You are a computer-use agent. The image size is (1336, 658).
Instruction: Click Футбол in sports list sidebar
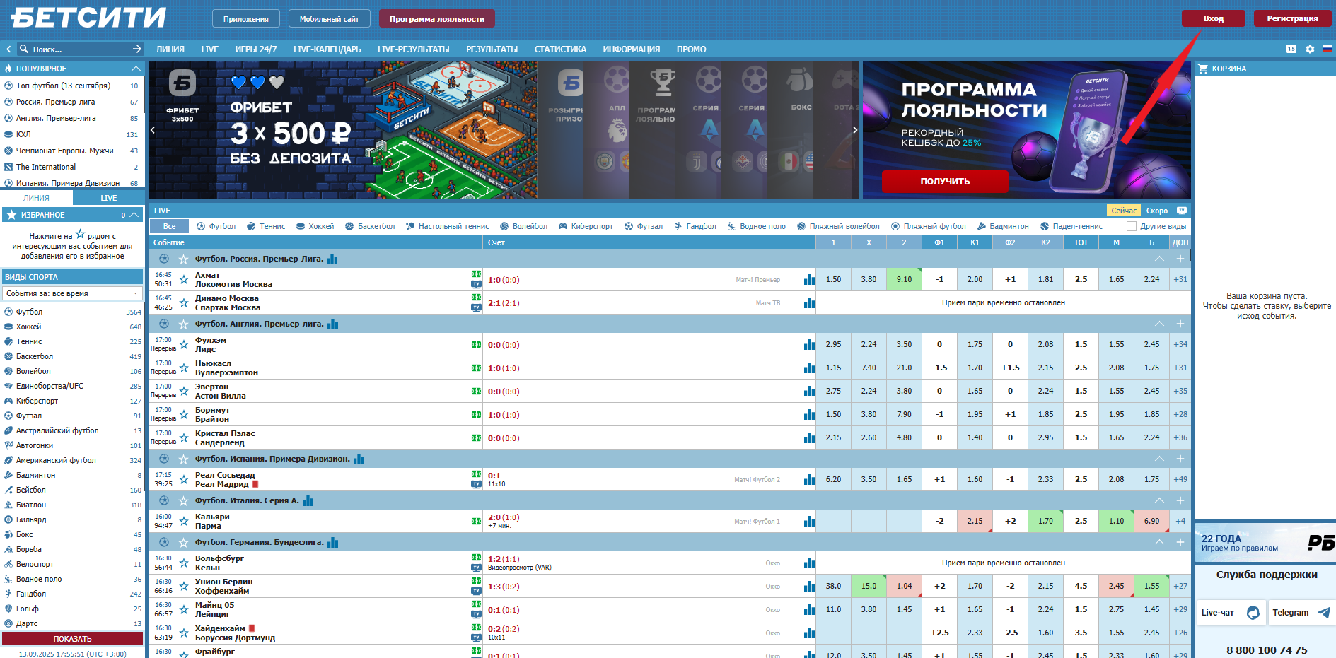tap(29, 312)
